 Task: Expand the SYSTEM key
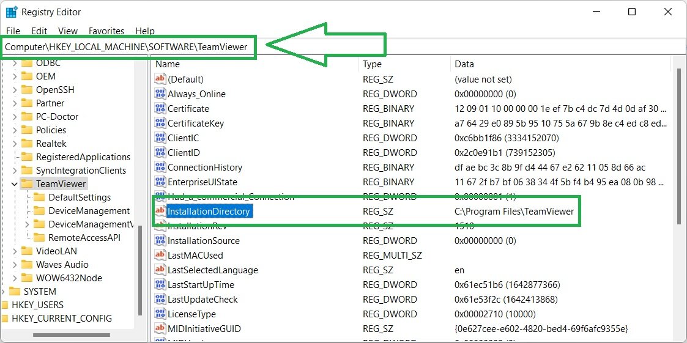tap(2, 292)
